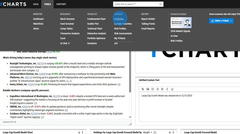Apply bulleted list formatting
Screen dimensions: 240x134
point(158,89)
